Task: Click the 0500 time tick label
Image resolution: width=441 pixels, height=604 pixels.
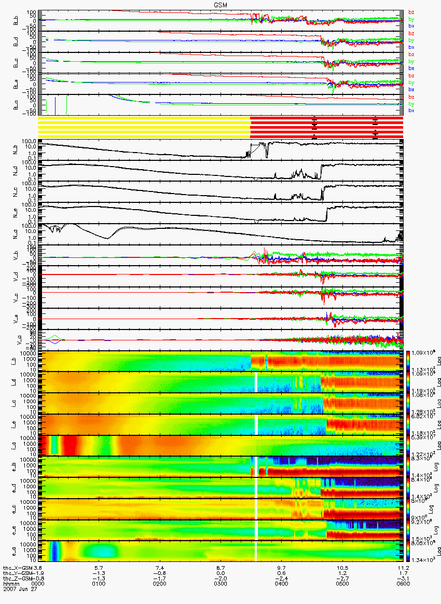Action: 342,584
